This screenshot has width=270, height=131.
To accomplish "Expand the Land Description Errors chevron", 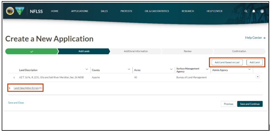I will click(x=10, y=88).
